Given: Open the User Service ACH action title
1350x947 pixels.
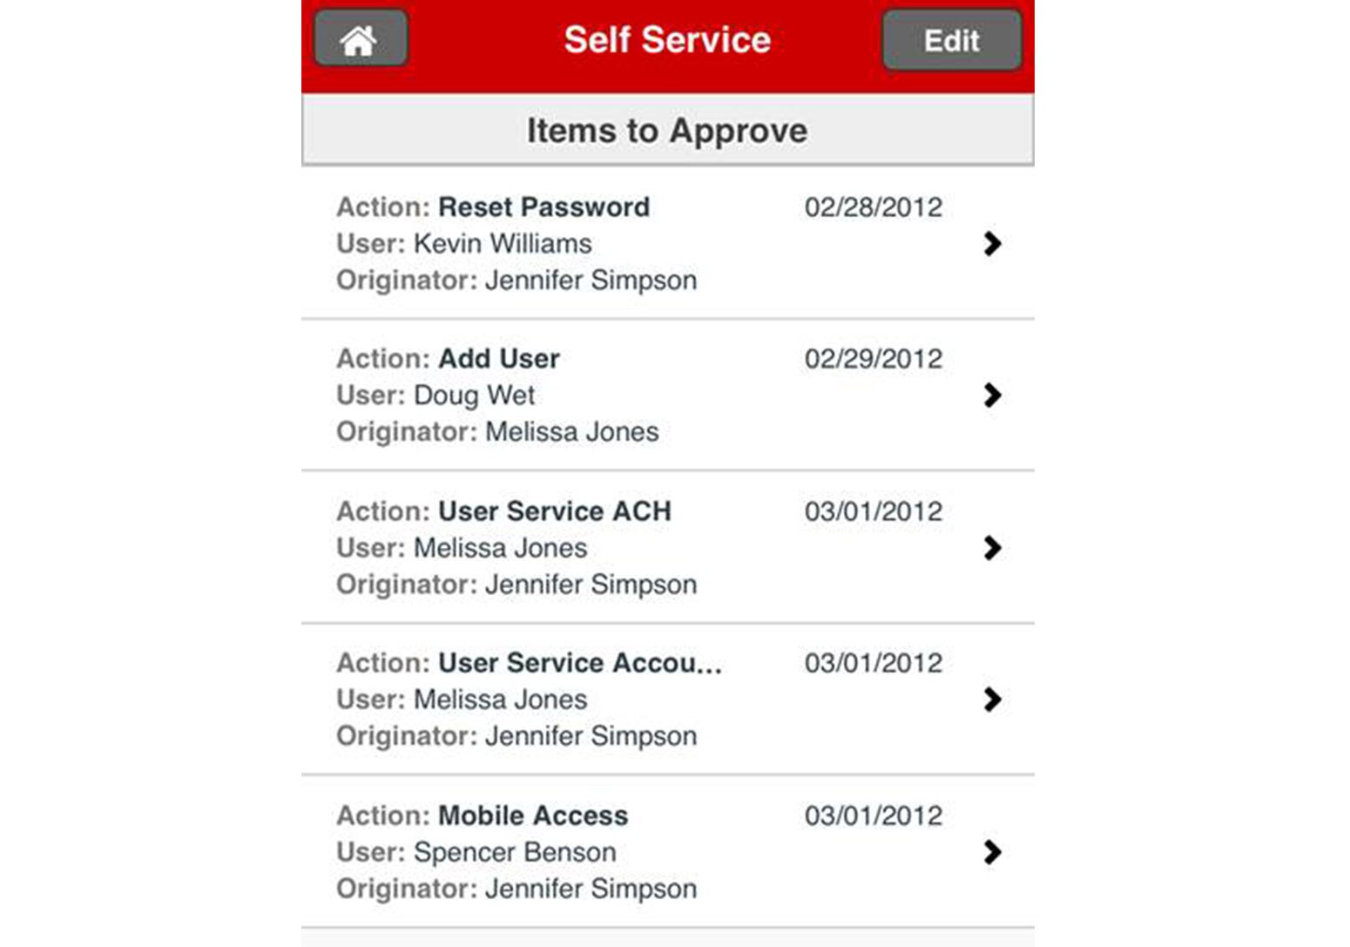Looking at the screenshot, I should coord(554,511).
